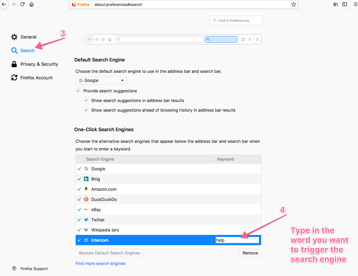Select the Twitter search engine row
Image resolution: width=358 pixels, height=276 pixels.
coord(168,220)
